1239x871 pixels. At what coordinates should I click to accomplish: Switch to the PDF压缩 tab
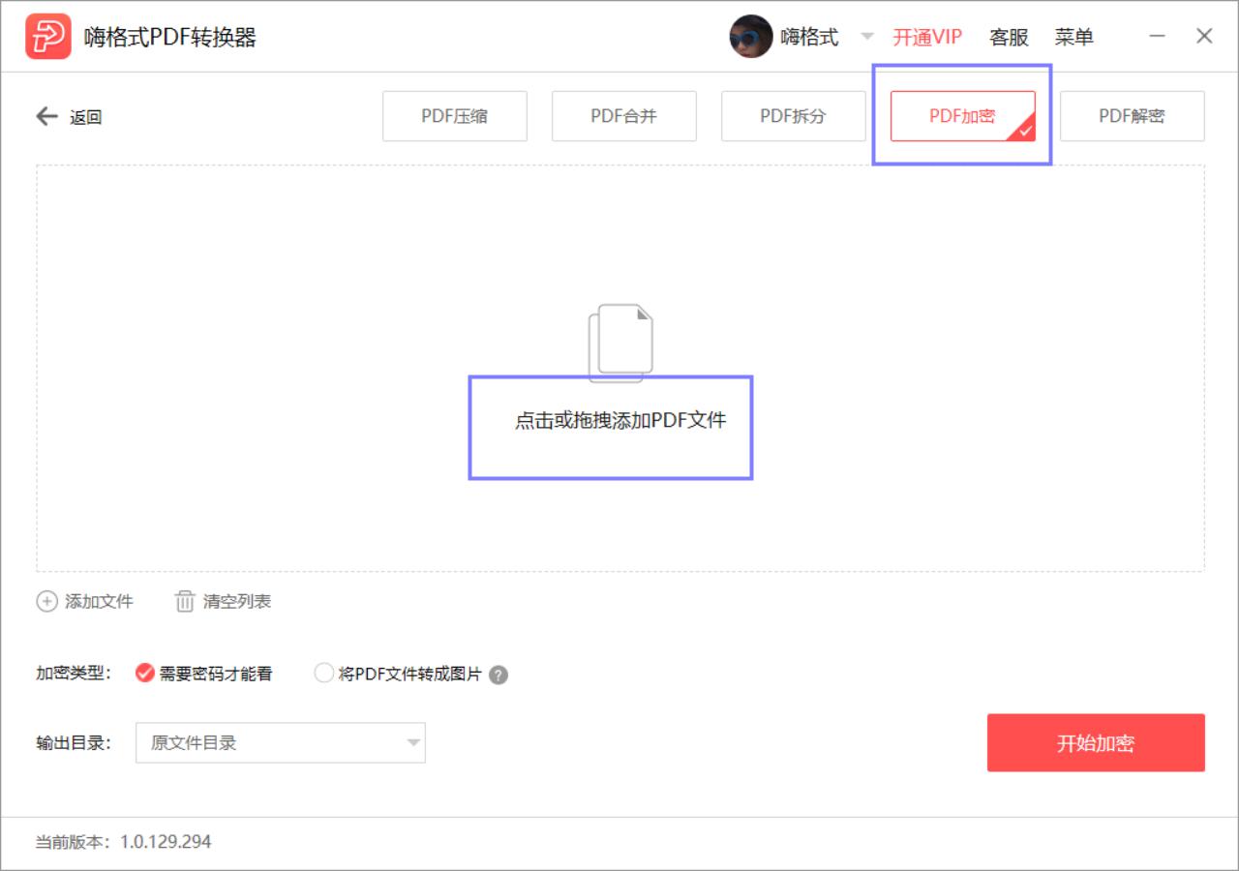[455, 116]
